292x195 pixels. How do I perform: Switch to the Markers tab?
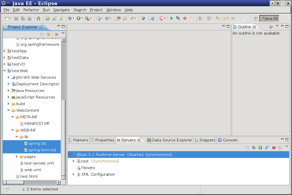[78, 140]
